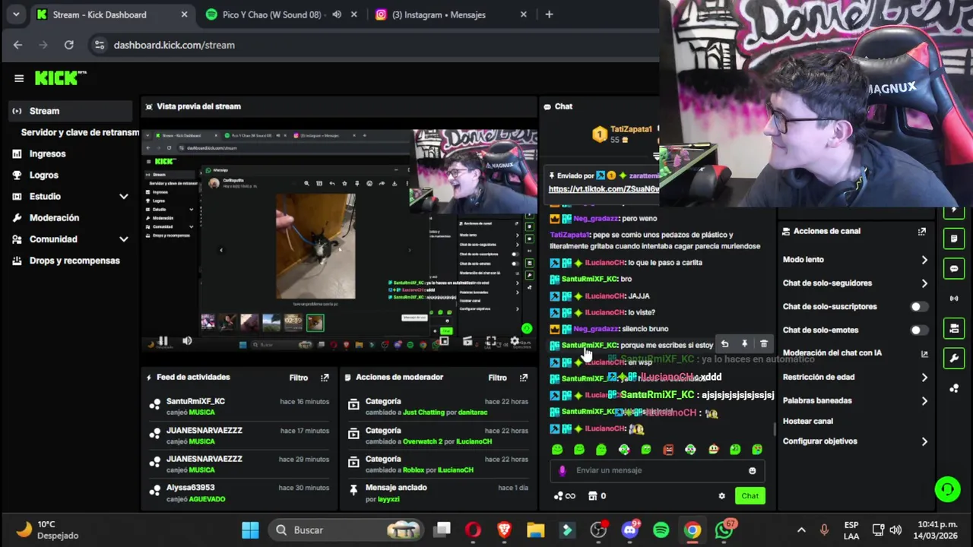Open Discord from the taskbar

click(629, 530)
